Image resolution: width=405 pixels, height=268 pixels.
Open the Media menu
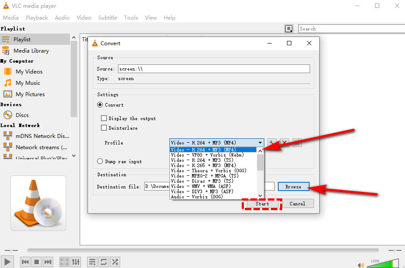coord(10,17)
